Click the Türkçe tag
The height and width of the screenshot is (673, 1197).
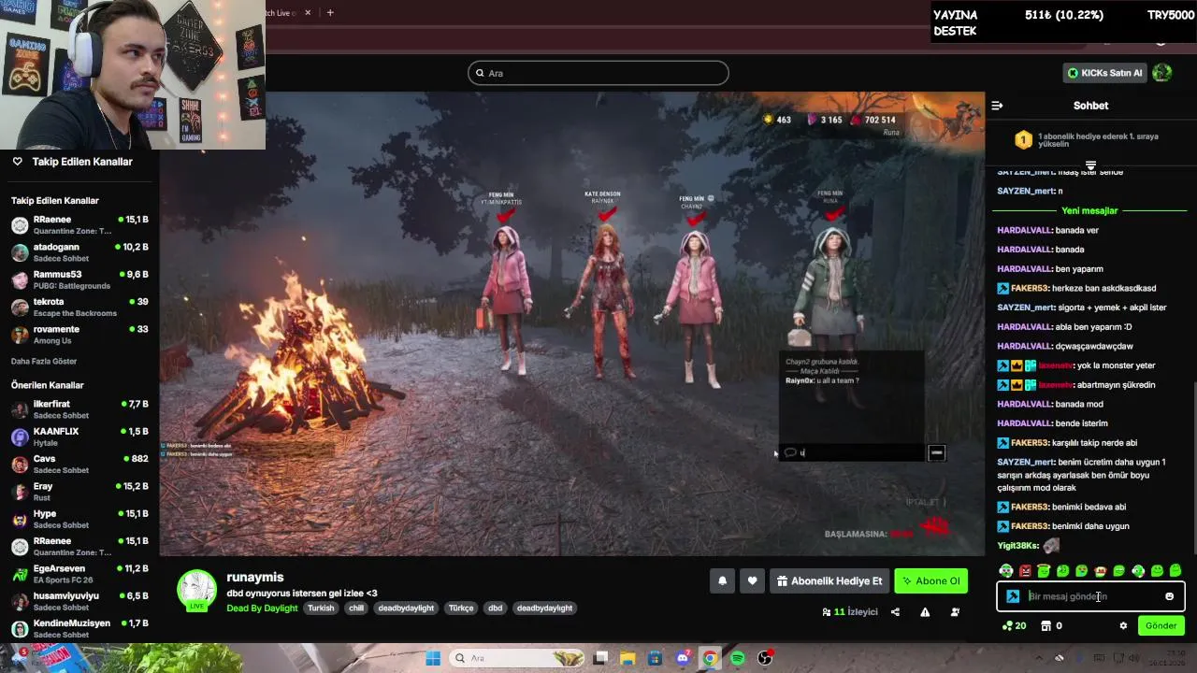point(461,608)
